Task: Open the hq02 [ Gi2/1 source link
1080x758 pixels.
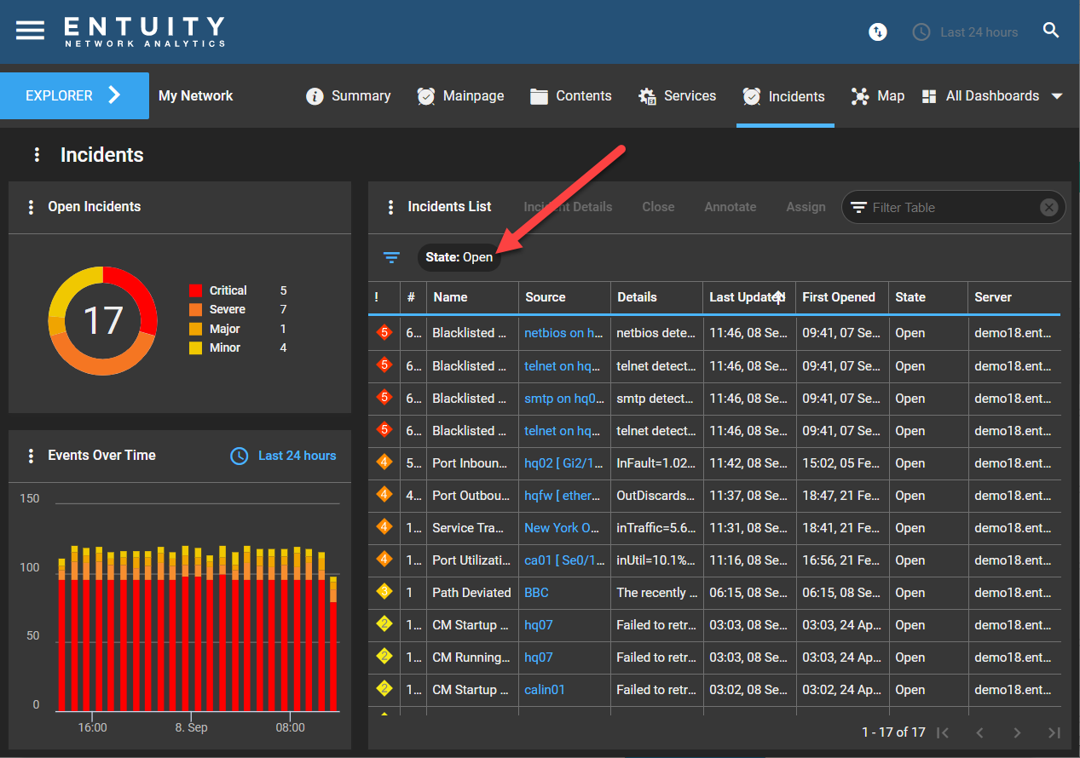Action: pos(563,462)
